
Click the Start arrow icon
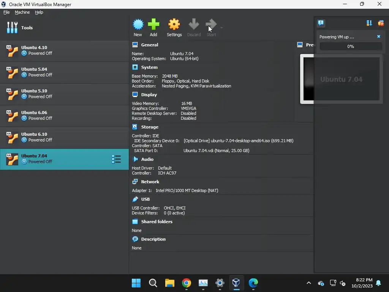211,24
